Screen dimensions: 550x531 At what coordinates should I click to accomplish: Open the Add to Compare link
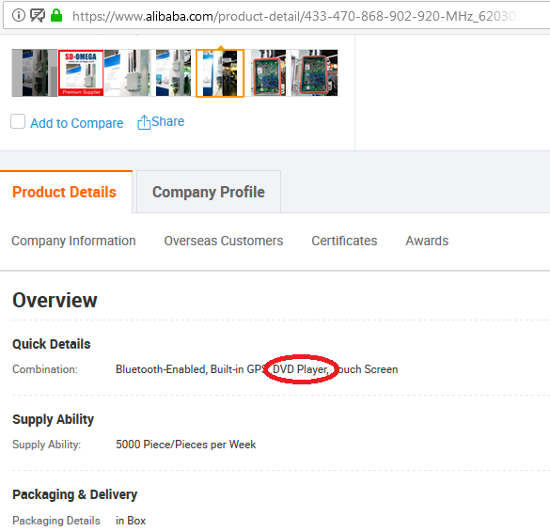[x=77, y=123]
